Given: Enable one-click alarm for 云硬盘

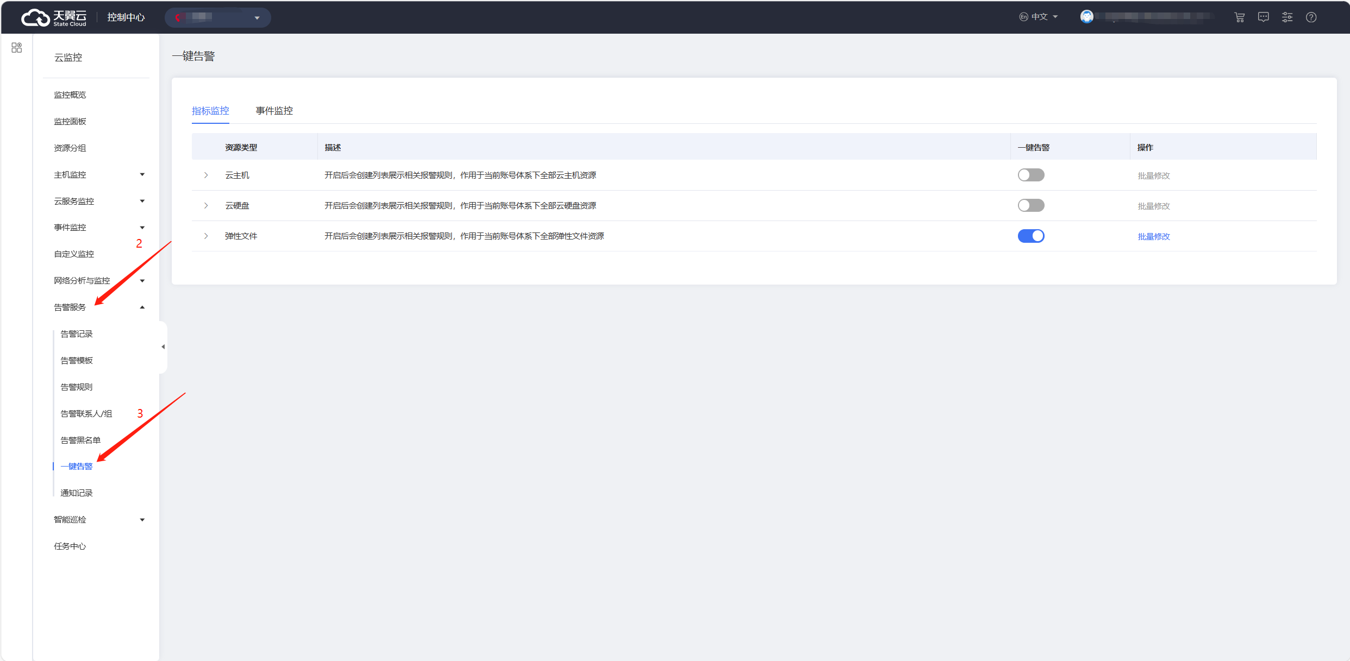Looking at the screenshot, I should point(1030,205).
